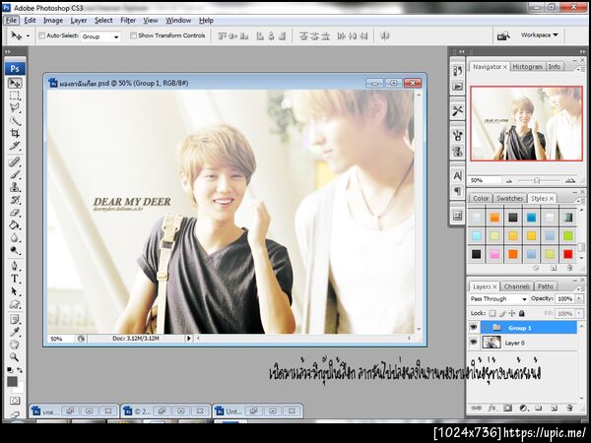Select the History Brush tool

click(15, 200)
